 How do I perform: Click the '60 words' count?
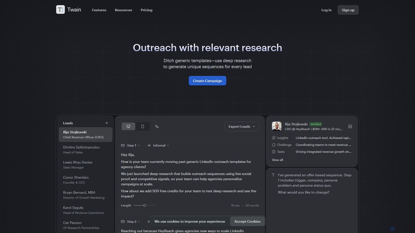(x=252, y=205)
